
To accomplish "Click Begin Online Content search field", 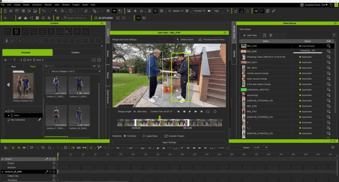I will (76, 18).
